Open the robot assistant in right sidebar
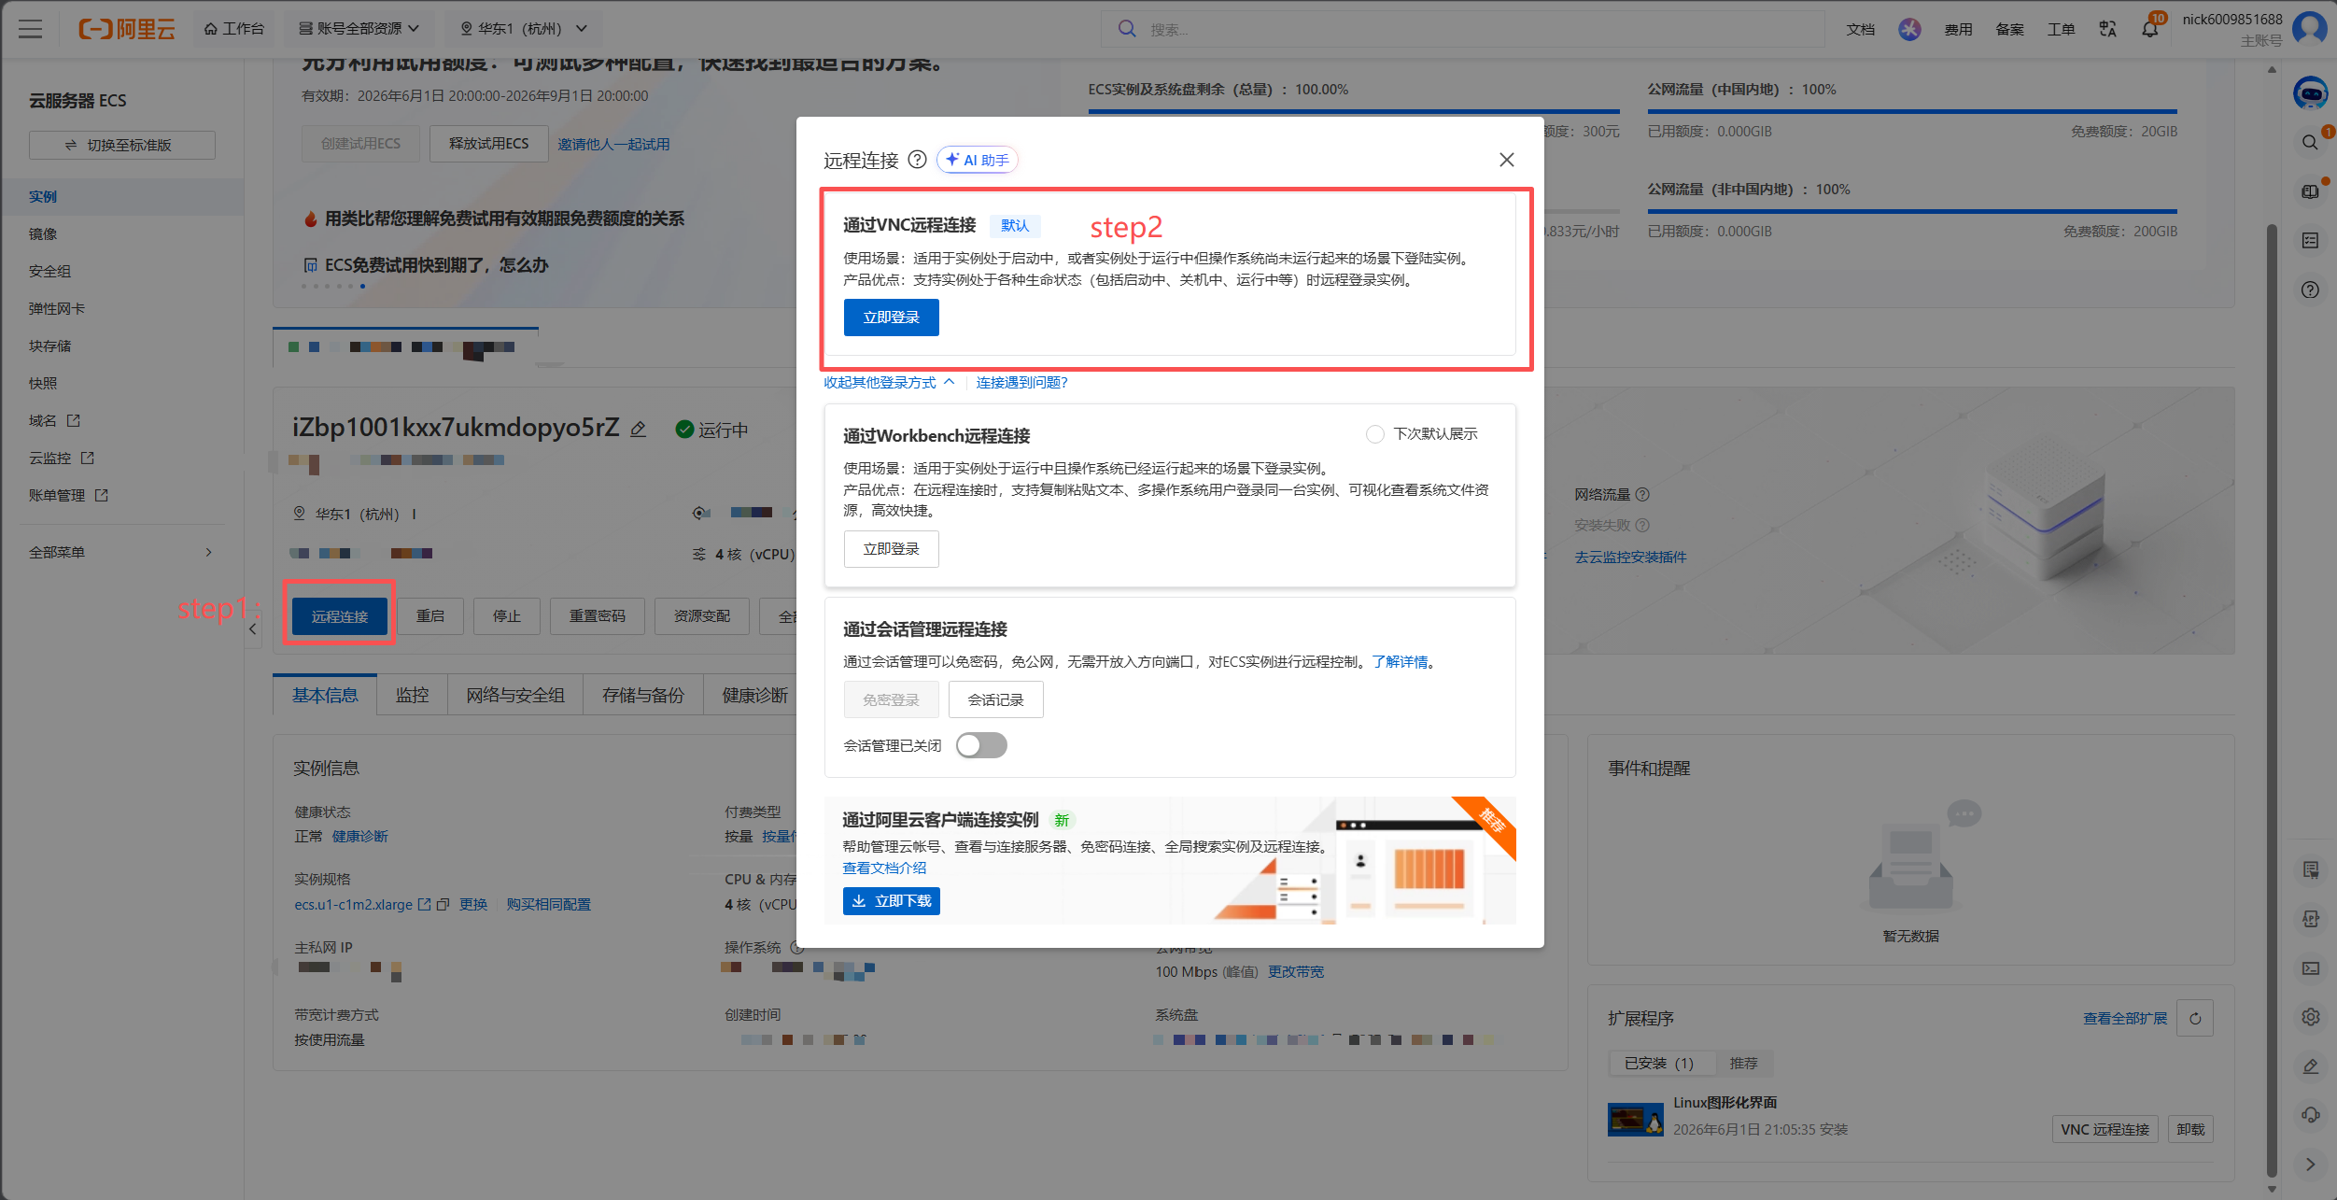This screenshot has width=2337, height=1200. click(2310, 93)
